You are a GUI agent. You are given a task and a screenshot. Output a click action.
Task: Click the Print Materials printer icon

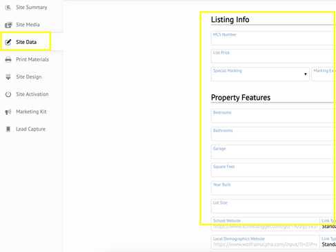[x=8, y=59]
